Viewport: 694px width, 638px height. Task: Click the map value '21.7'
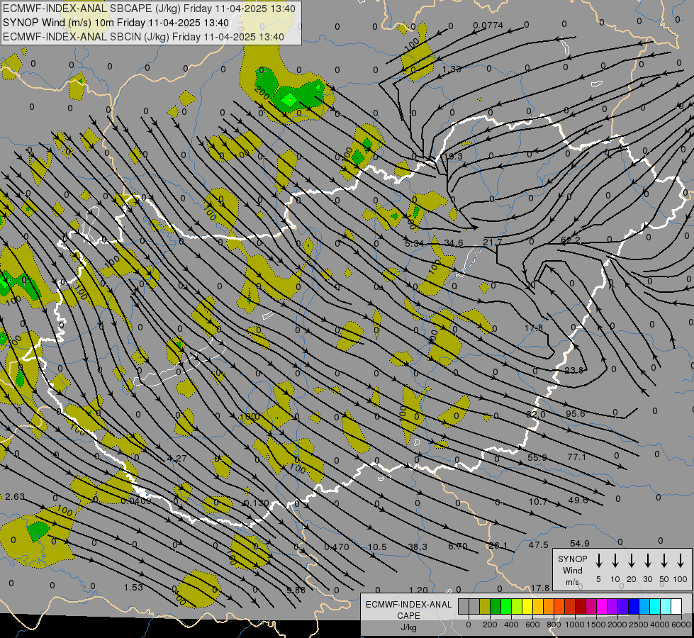point(492,242)
